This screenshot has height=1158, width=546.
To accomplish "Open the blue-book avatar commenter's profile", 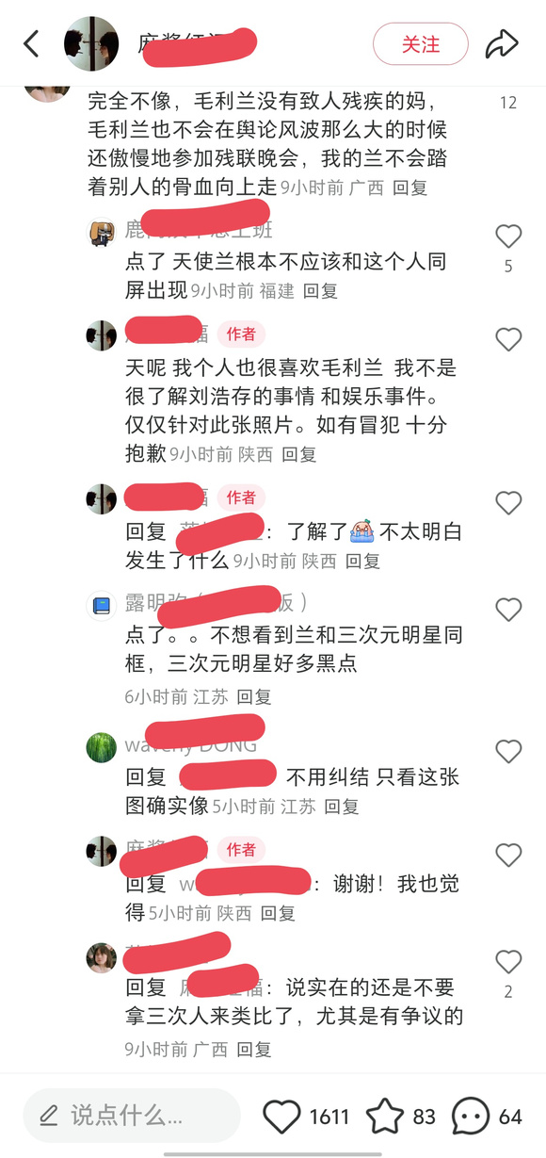I will (102, 605).
